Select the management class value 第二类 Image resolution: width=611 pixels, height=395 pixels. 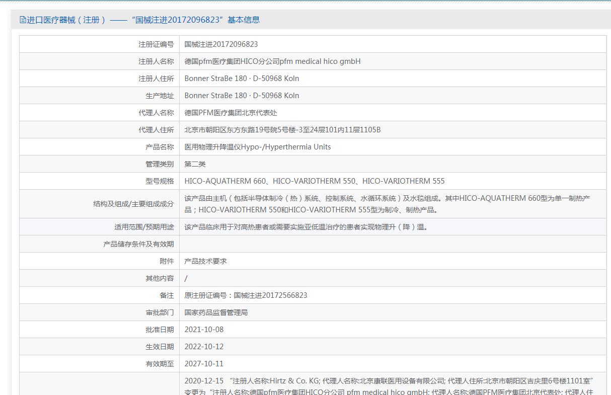point(195,164)
